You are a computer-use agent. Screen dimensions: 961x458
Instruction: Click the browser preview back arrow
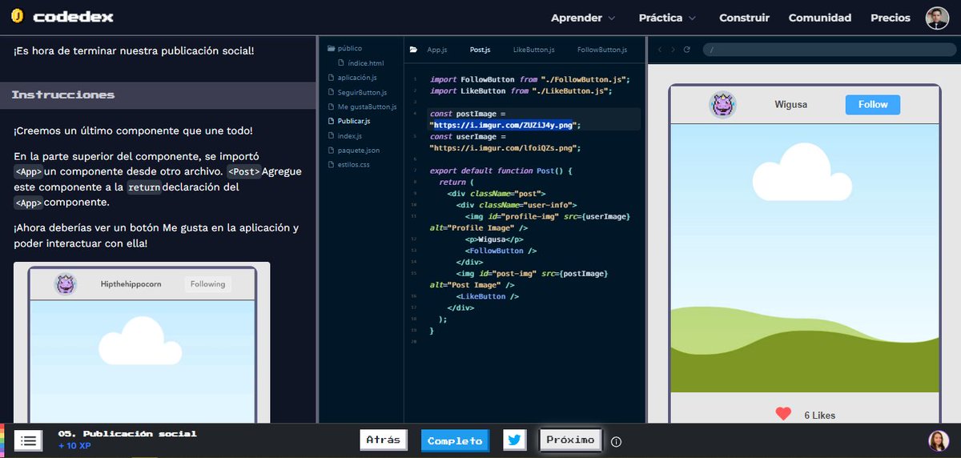pyautogui.click(x=660, y=50)
